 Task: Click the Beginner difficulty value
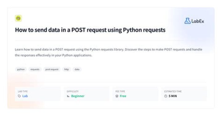coord(78,96)
